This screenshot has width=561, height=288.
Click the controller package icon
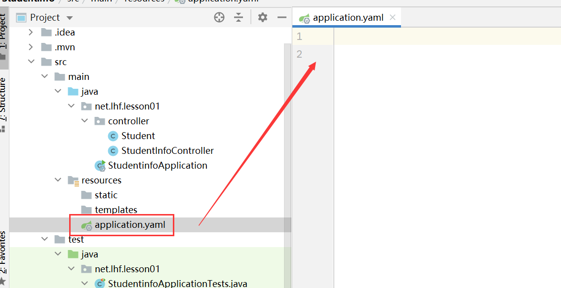pyautogui.click(x=99, y=121)
